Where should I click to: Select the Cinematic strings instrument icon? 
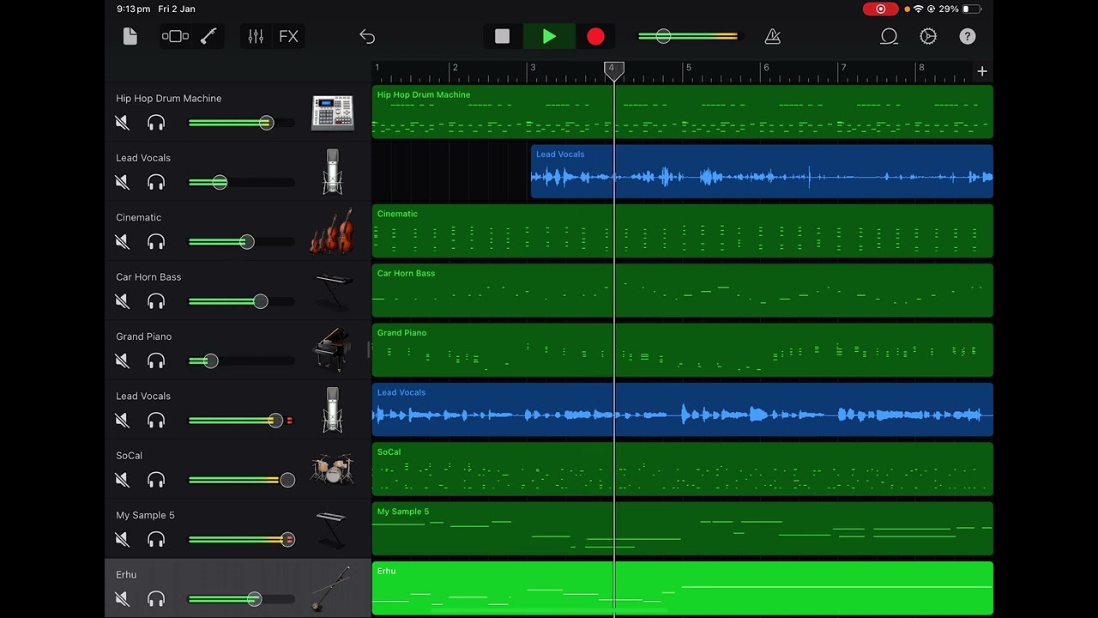[333, 231]
